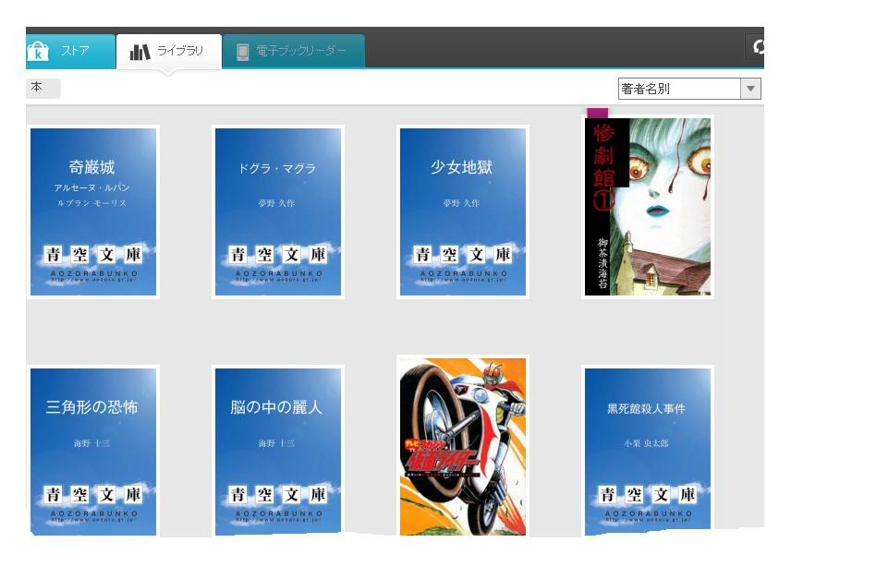Open 少女地獄 by 夢野久作

tap(461, 211)
